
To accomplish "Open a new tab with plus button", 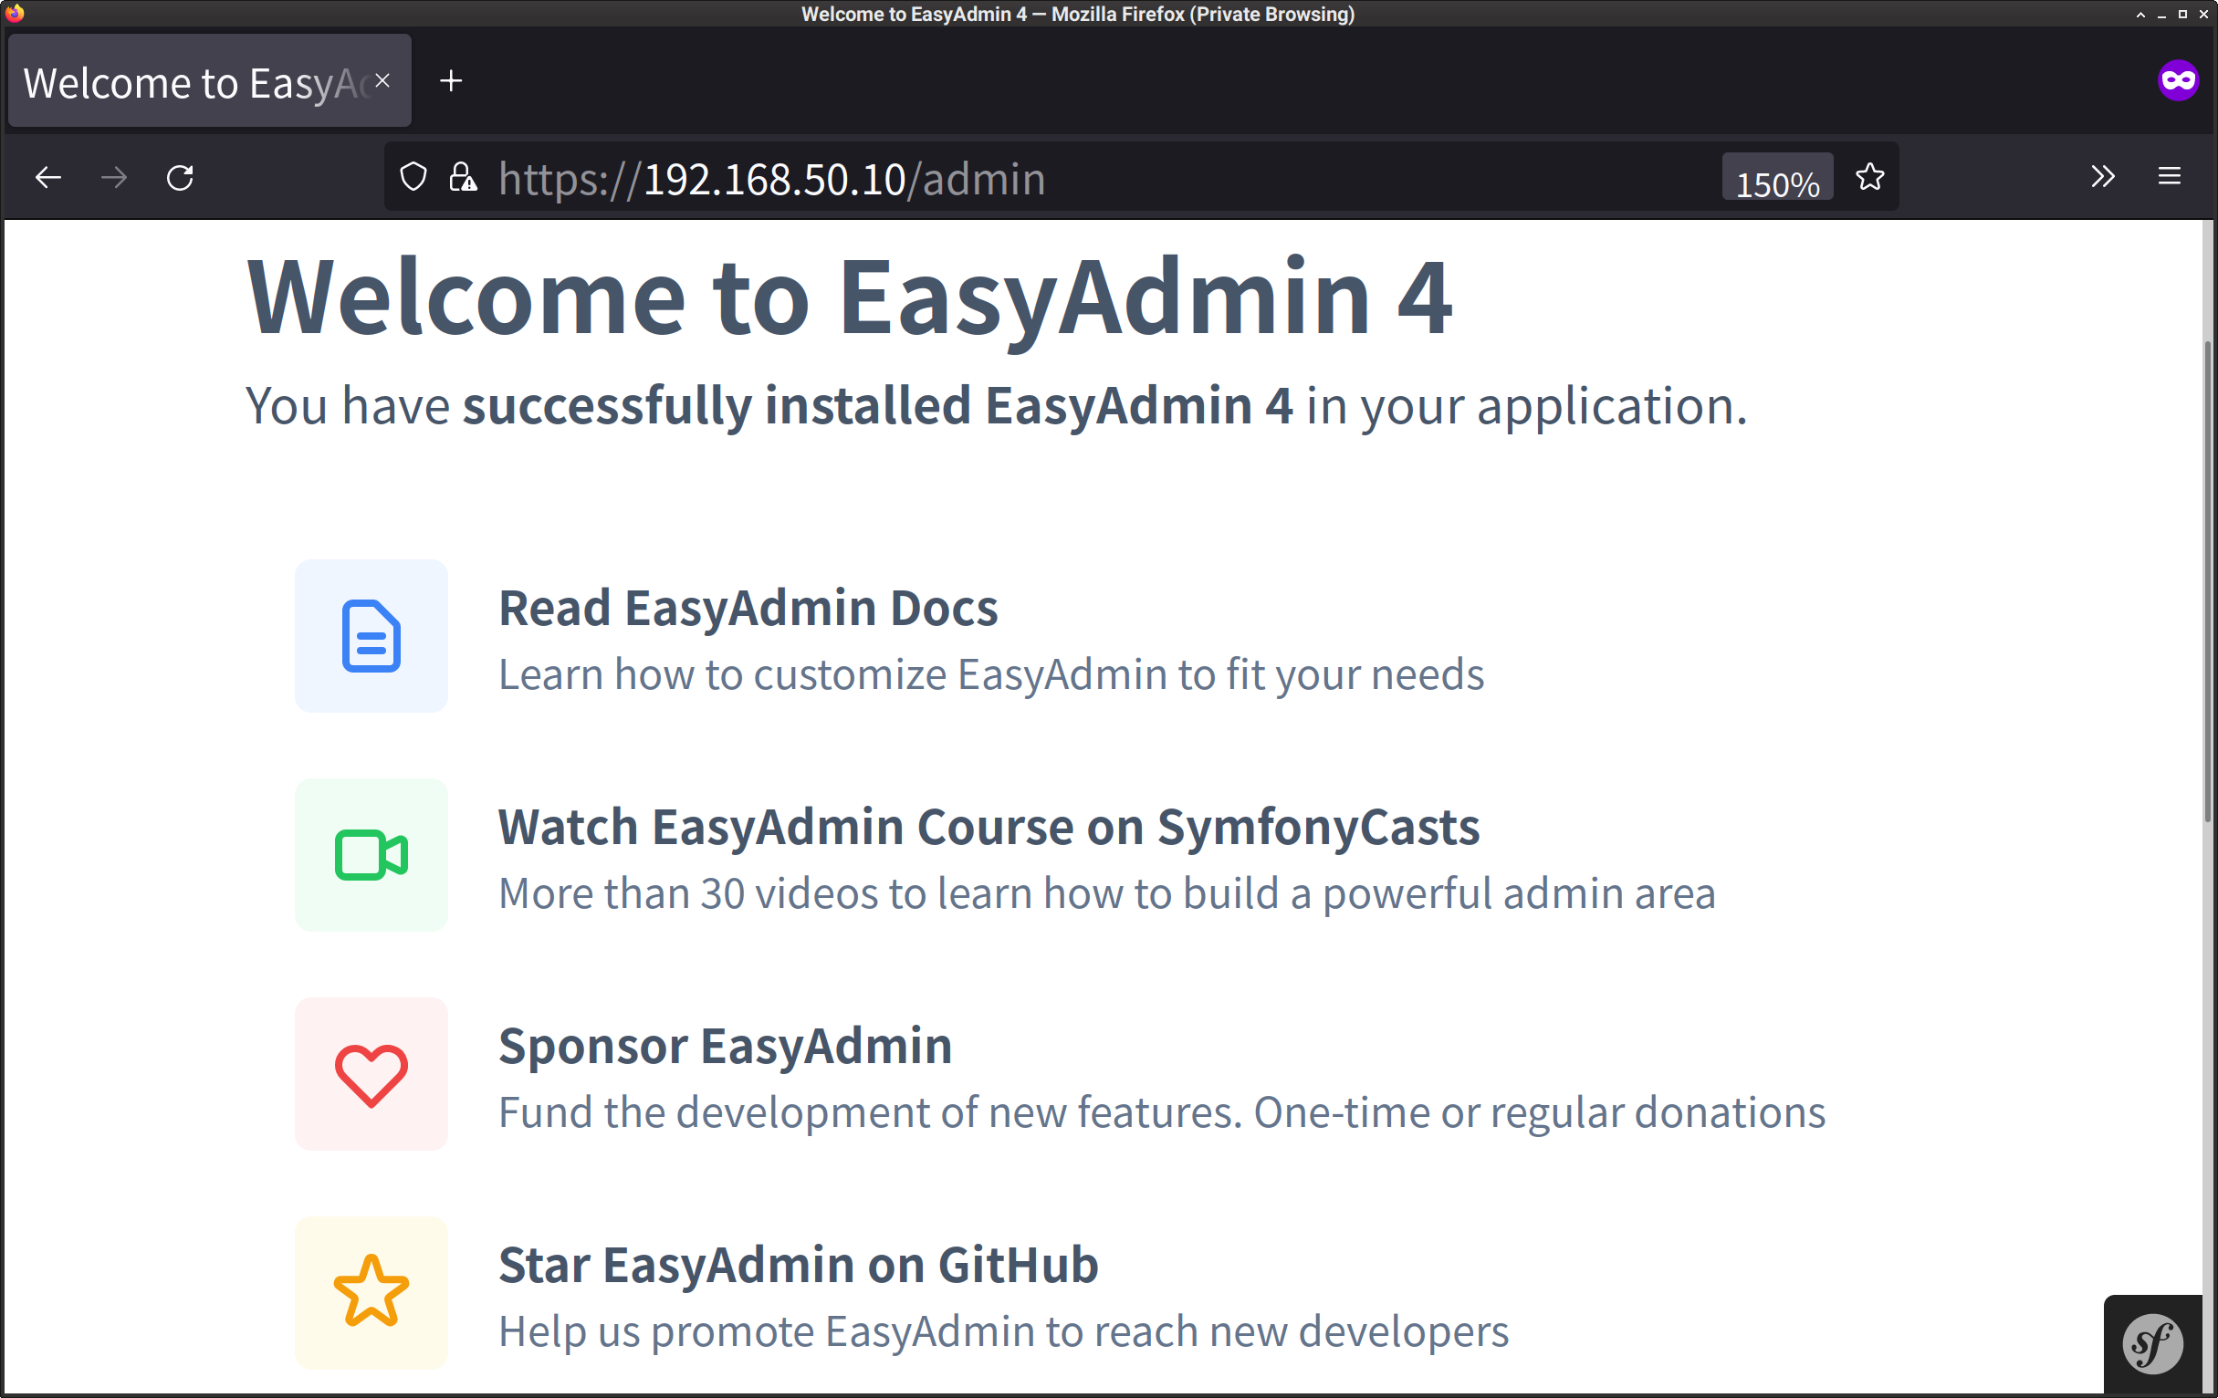I will click(450, 81).
